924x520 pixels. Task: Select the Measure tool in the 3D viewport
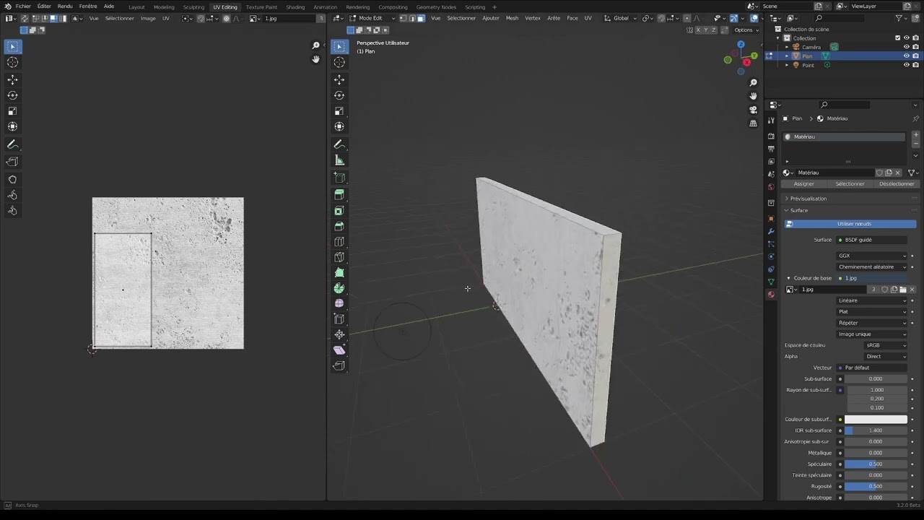tap(339, 160)
